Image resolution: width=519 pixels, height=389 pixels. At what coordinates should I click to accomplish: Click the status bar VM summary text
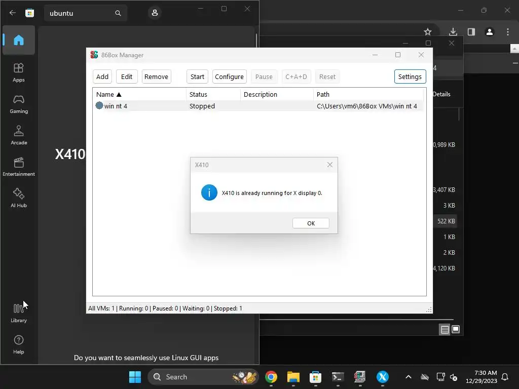point(165,308)
